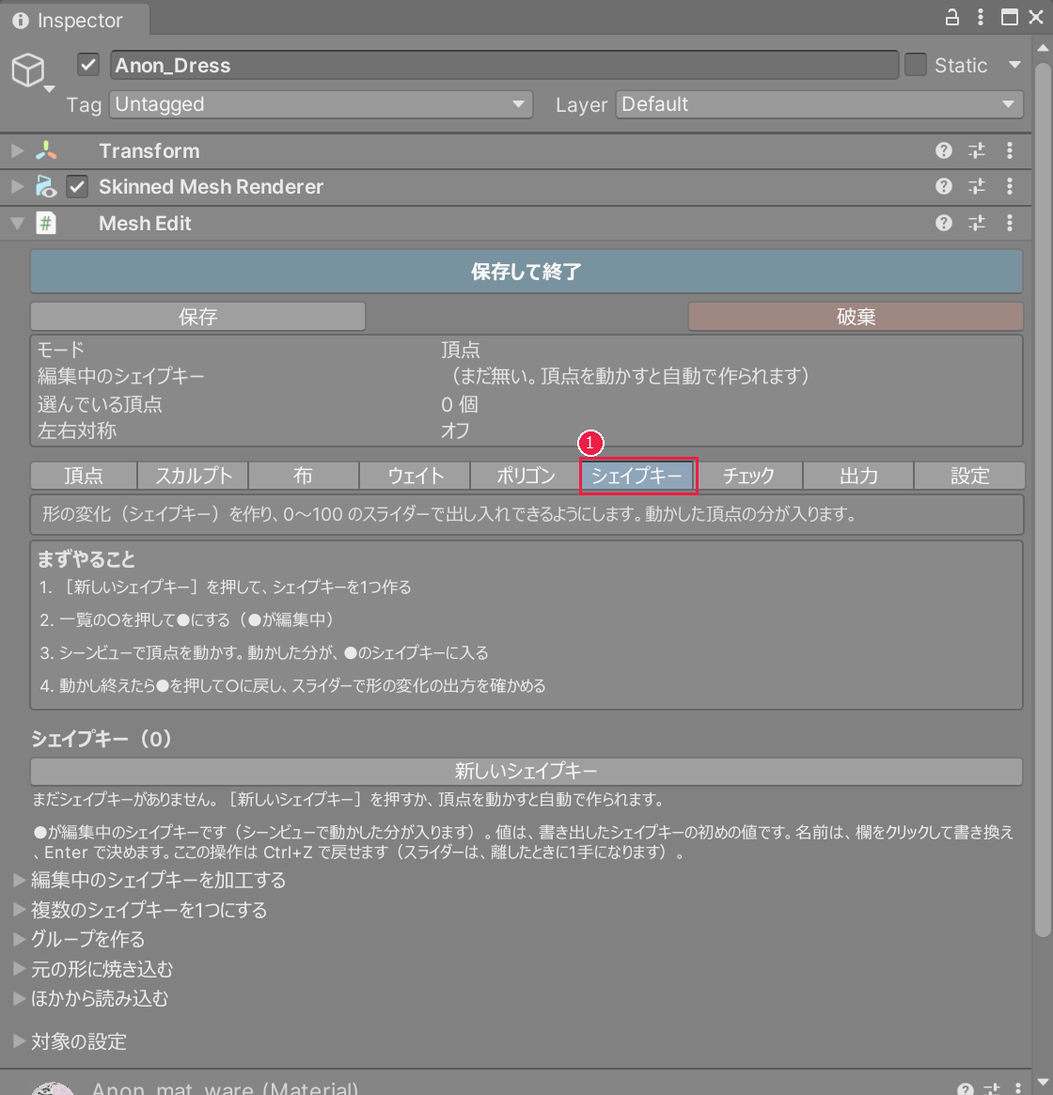Screen dimensions: 1053x1095
Task: Switch to the ポリゴン tab
Action: (x=526, y=476)
